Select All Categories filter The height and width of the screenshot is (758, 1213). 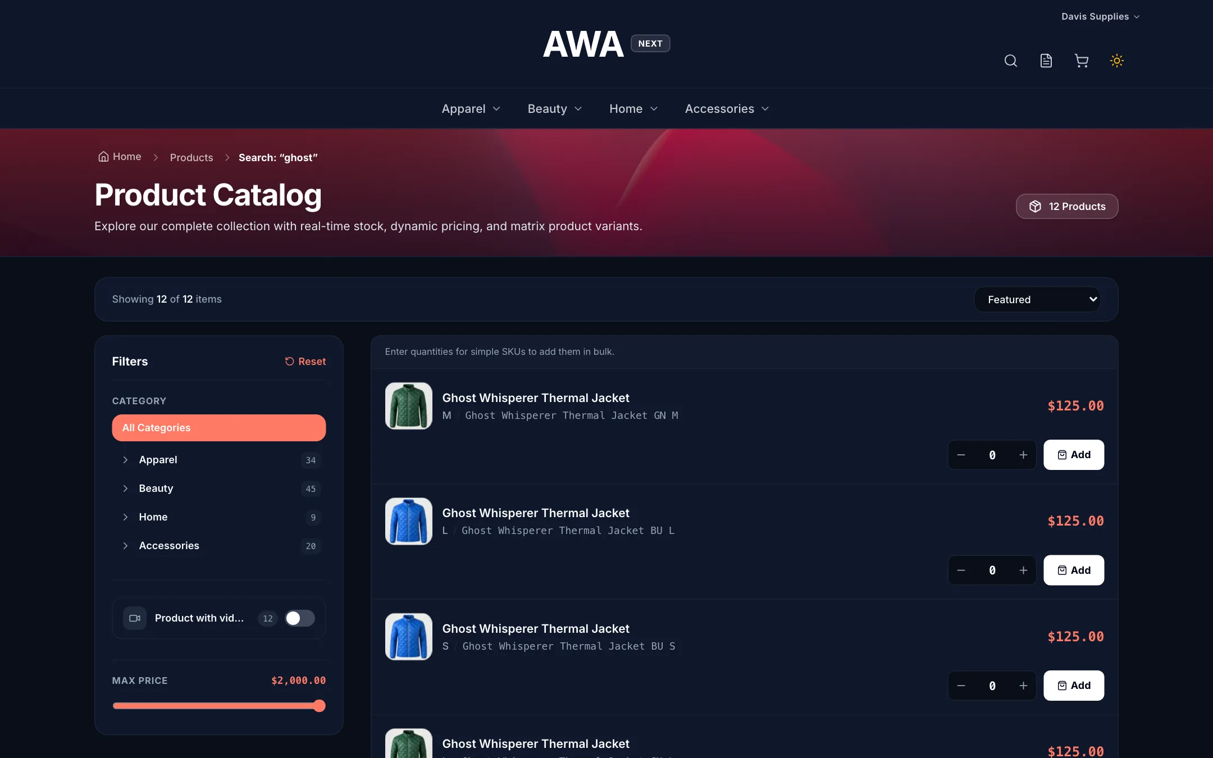pyautogui.click(x=219, y=428)
